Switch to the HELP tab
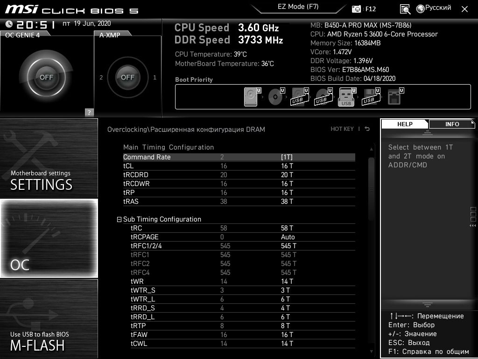 (x=405, y=124)
